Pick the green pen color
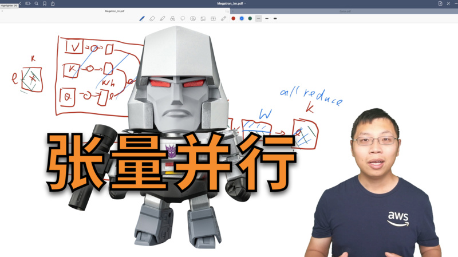 250,18
